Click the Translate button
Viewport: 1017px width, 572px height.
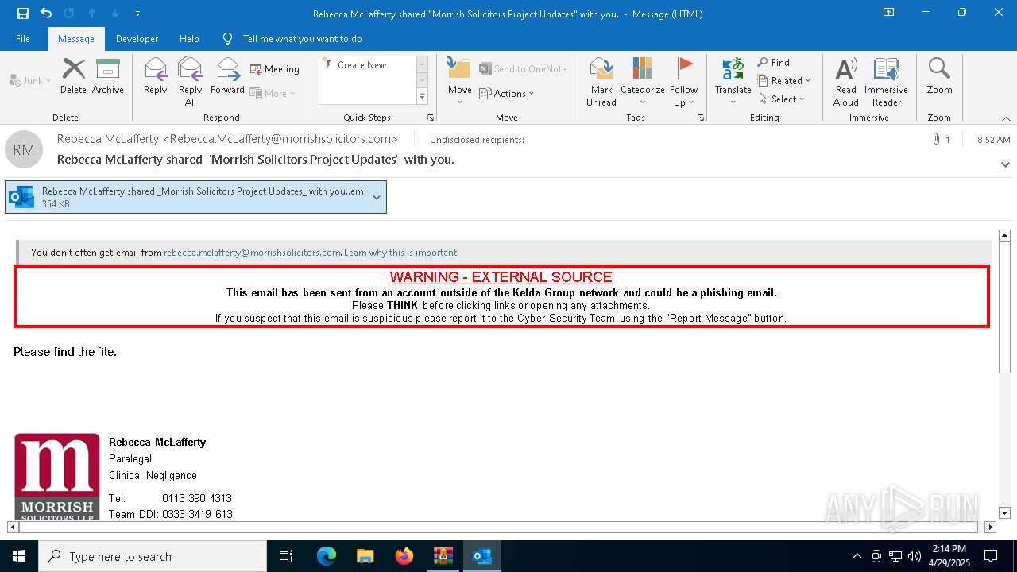[733, 81]
